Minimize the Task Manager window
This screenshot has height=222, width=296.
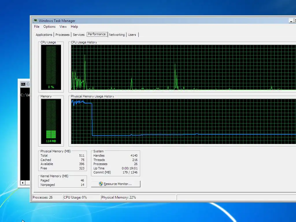point(291,21)
